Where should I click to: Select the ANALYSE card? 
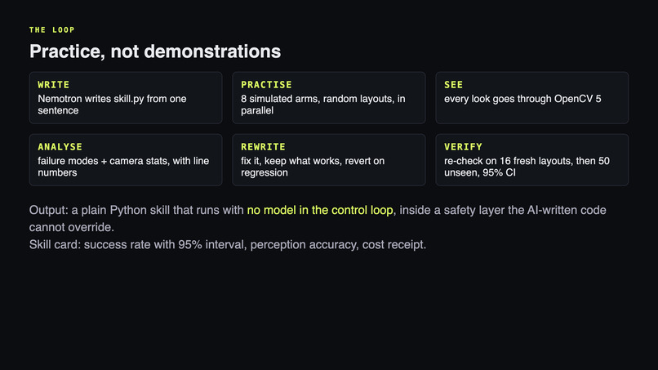126,160
